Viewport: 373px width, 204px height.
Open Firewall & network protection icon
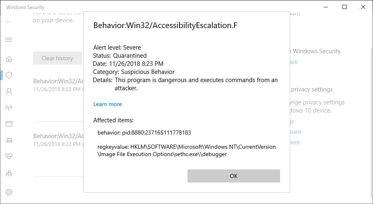pyautogui.click(x=9, y=108)
